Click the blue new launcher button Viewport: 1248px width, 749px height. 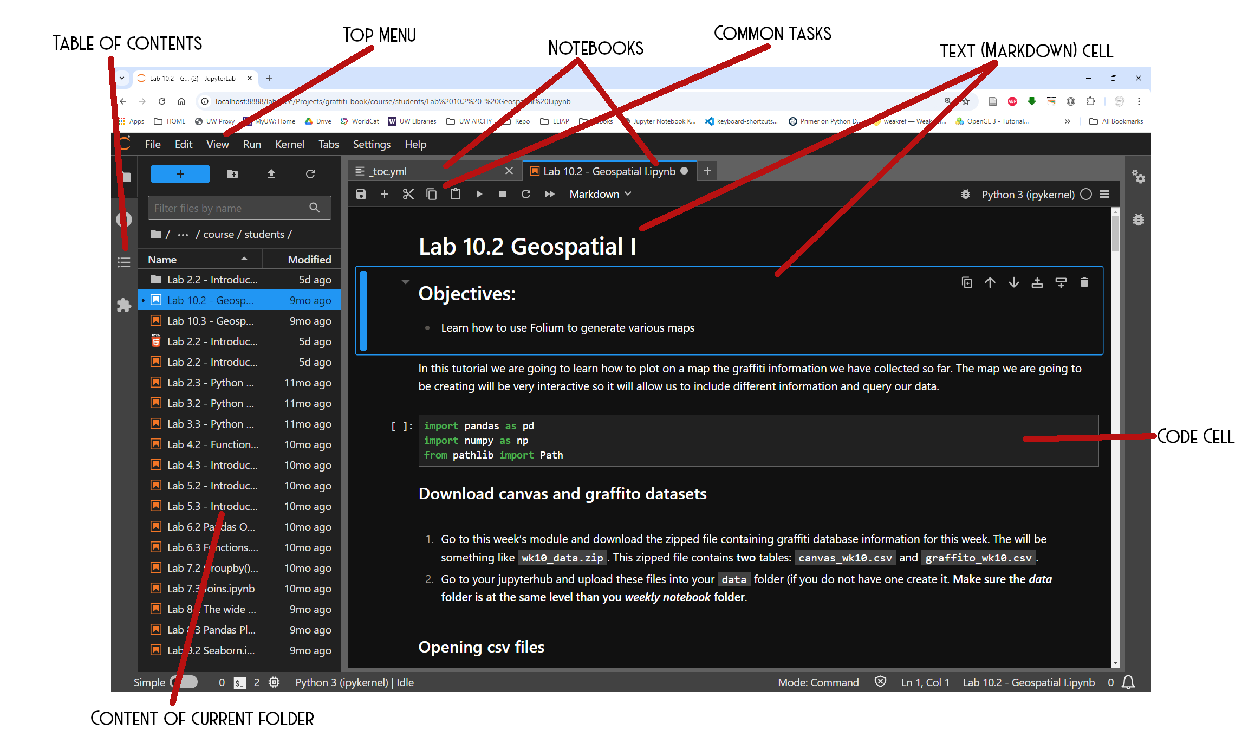[180, 174]
